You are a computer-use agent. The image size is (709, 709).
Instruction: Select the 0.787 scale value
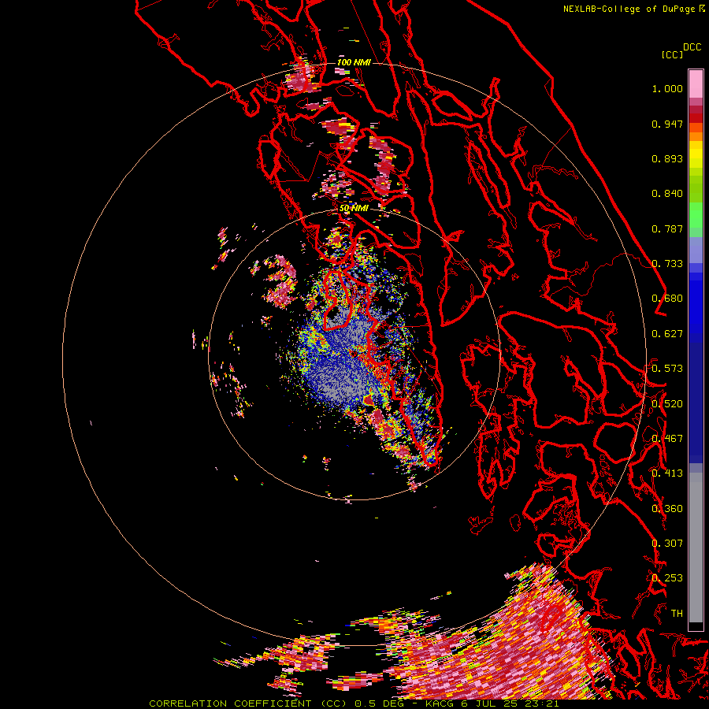coord(667,228)
